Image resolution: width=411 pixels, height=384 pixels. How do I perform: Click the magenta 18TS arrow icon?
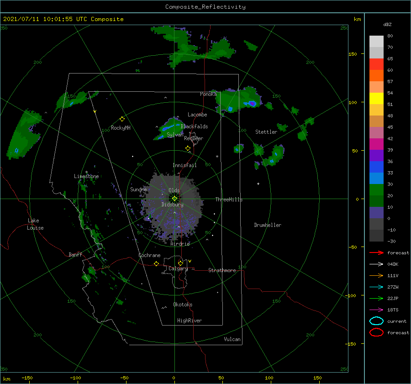point(376,310)
